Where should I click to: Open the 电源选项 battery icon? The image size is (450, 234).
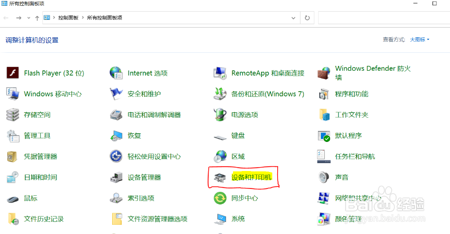pyautogui.click(x=220, y=115)
